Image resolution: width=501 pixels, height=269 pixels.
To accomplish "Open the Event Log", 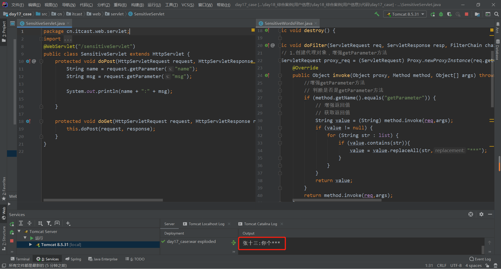I will tap(480, 259).
